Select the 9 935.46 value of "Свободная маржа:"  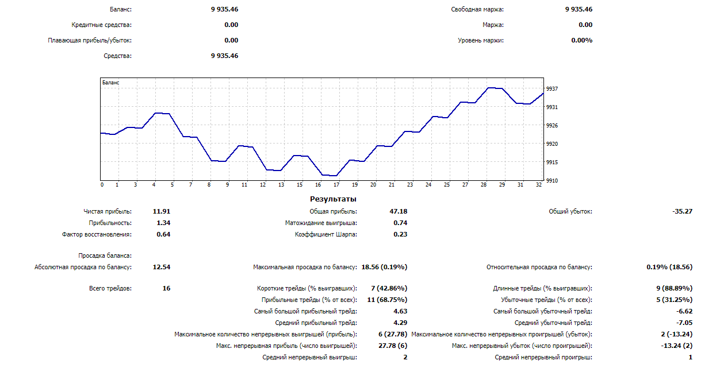[x=579, y=9]
